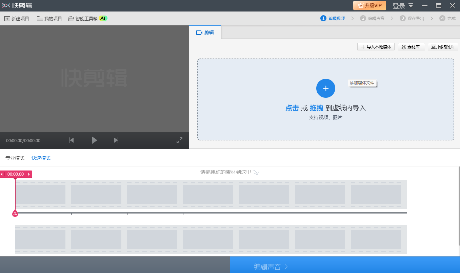Go to step 4 完成

[x=447, y=19]
